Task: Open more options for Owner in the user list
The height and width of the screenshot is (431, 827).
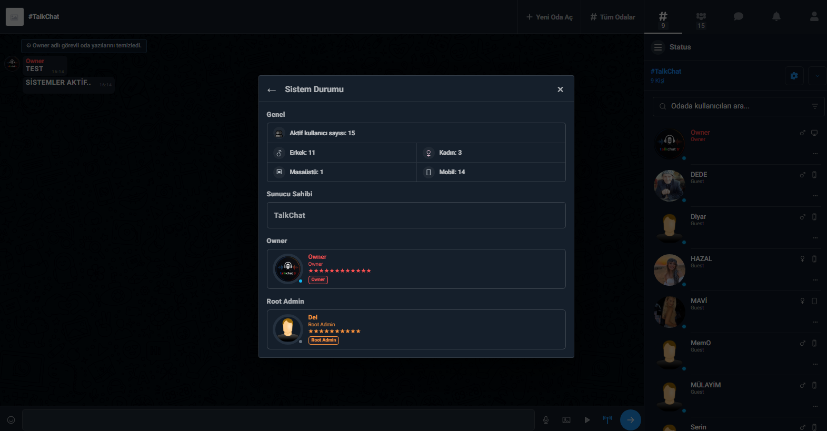Action: (815, 154)
